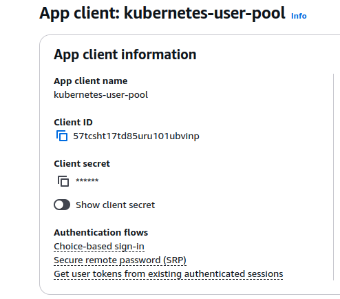This screenshot has height=299, width=340.
Task: Select the App client name label
Action: [x=91, y=81]
